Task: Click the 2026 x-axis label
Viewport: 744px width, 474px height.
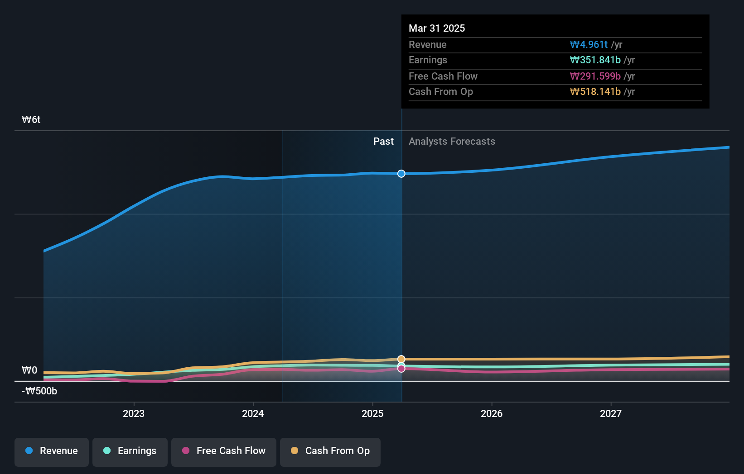Action: pos(492,413)
